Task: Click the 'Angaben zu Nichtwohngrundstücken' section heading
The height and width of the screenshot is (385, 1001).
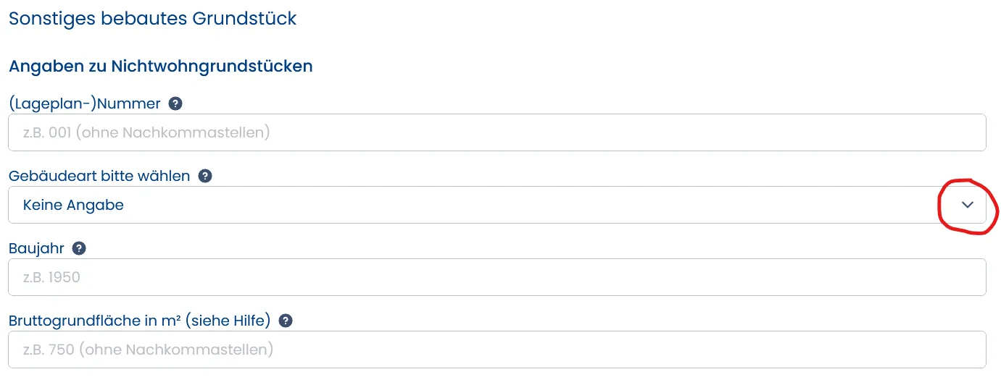Action: (x=160, y=67)
